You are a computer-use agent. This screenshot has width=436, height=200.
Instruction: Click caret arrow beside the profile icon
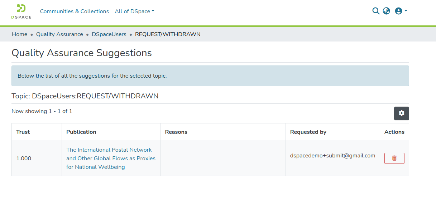[406, 11]
